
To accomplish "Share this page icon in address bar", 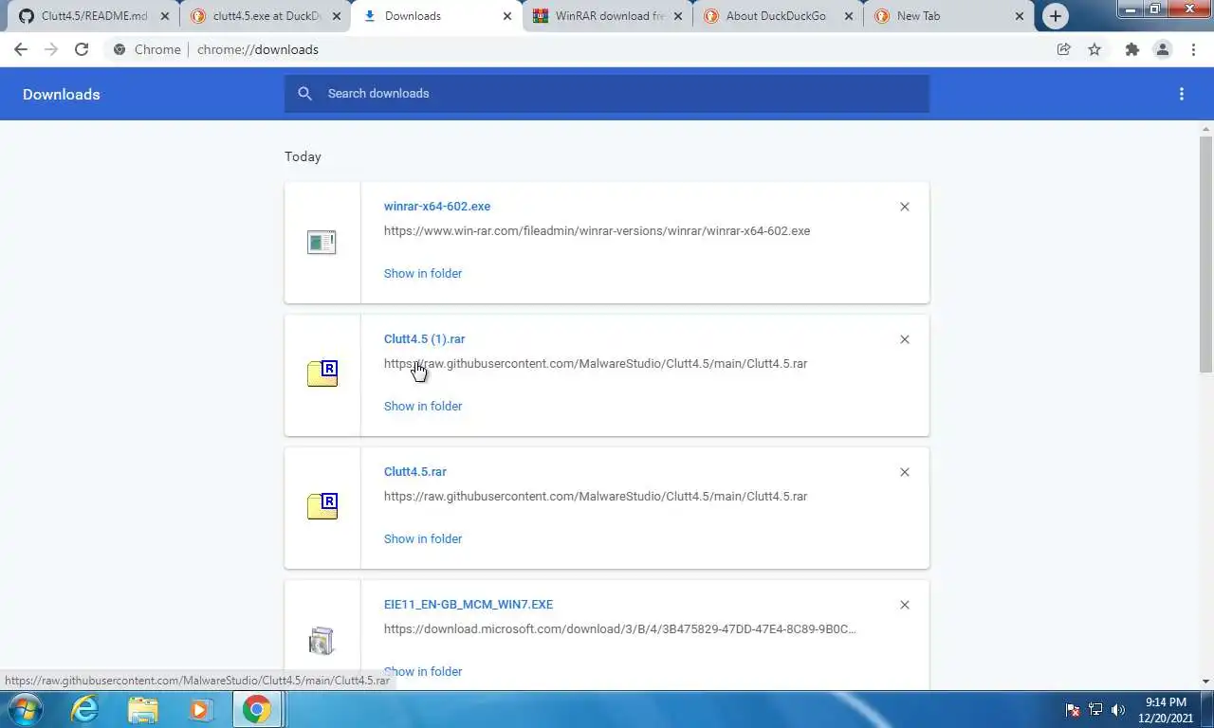I will [1064, 49].
